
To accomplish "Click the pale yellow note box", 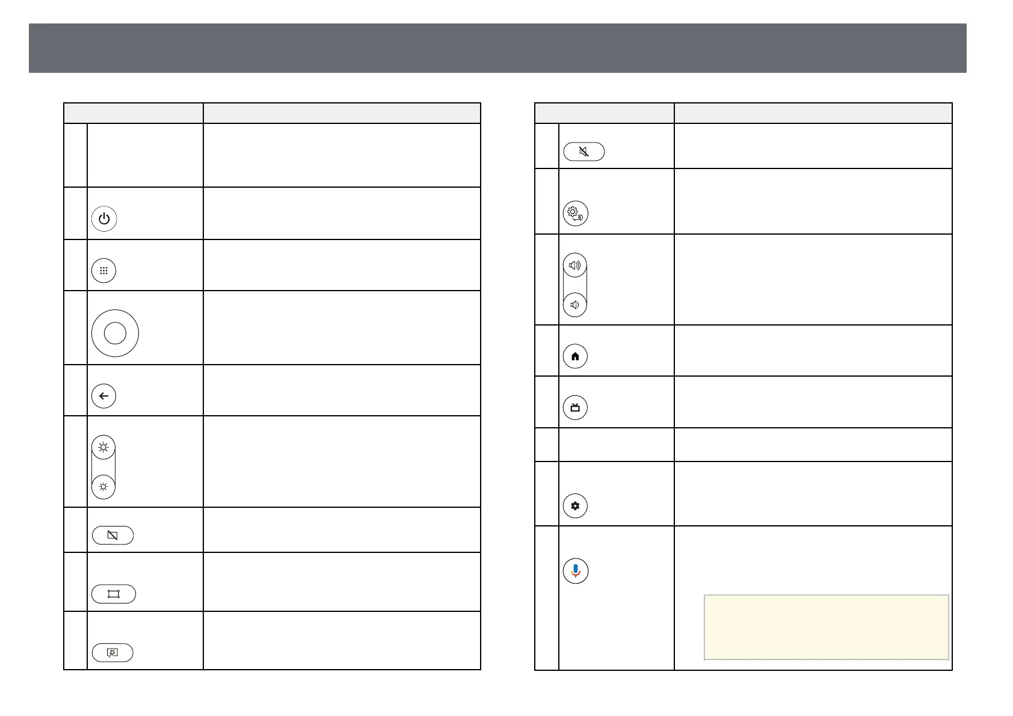I will pos(826,628).
